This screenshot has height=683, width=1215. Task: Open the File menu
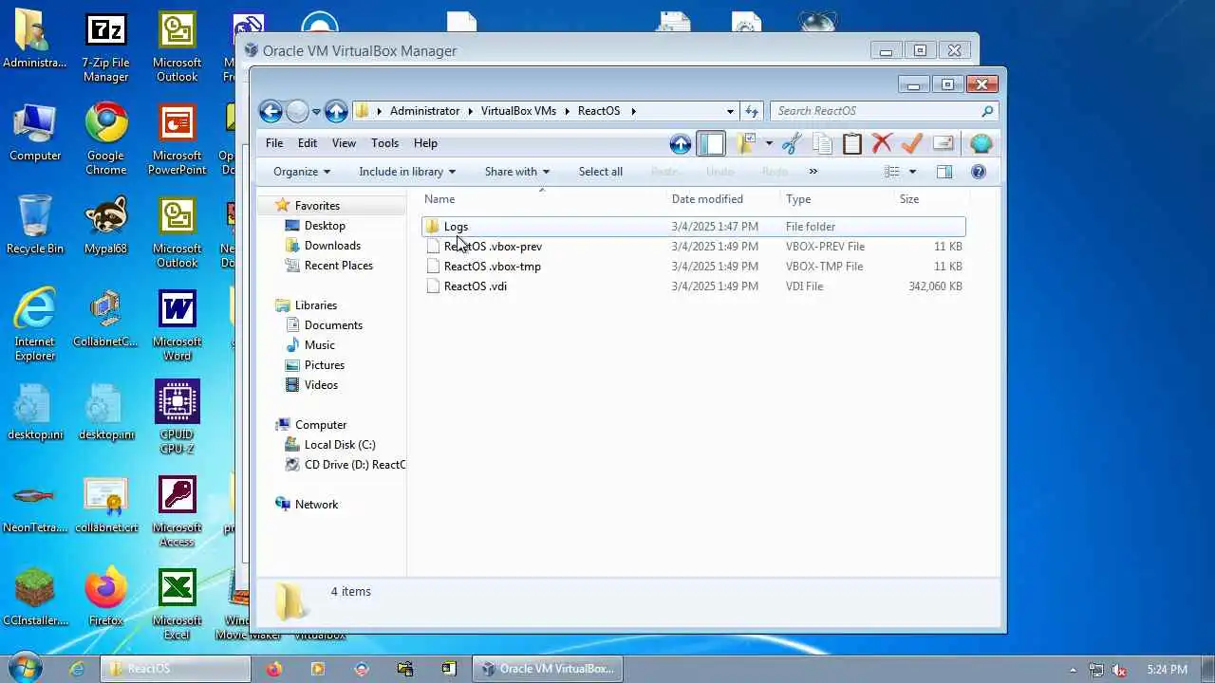pos(274,143)
